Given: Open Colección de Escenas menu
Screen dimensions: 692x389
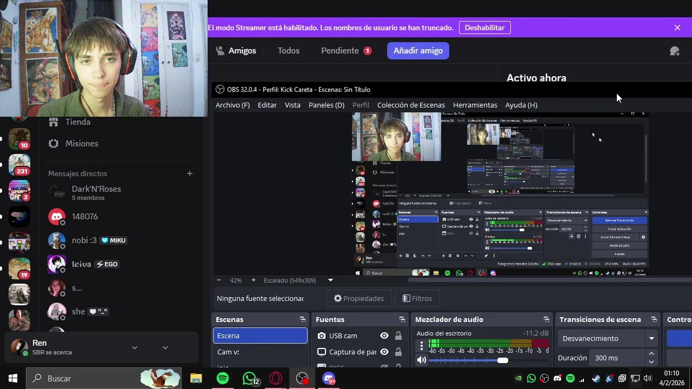Looking at the screenshot, I should click(411, 105).
